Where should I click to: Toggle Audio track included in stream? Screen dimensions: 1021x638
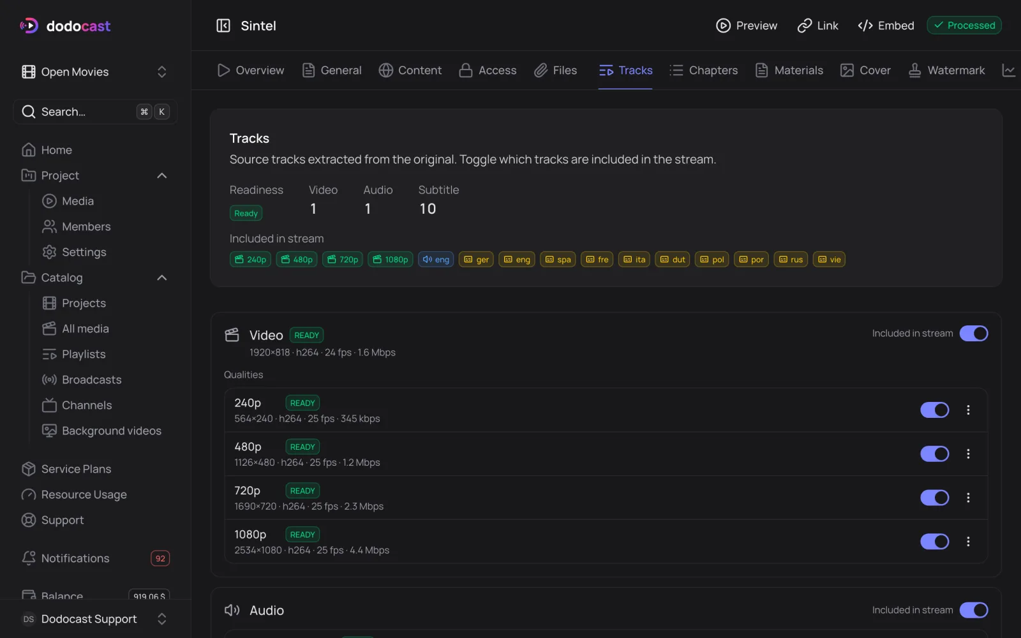pos(974,611)
